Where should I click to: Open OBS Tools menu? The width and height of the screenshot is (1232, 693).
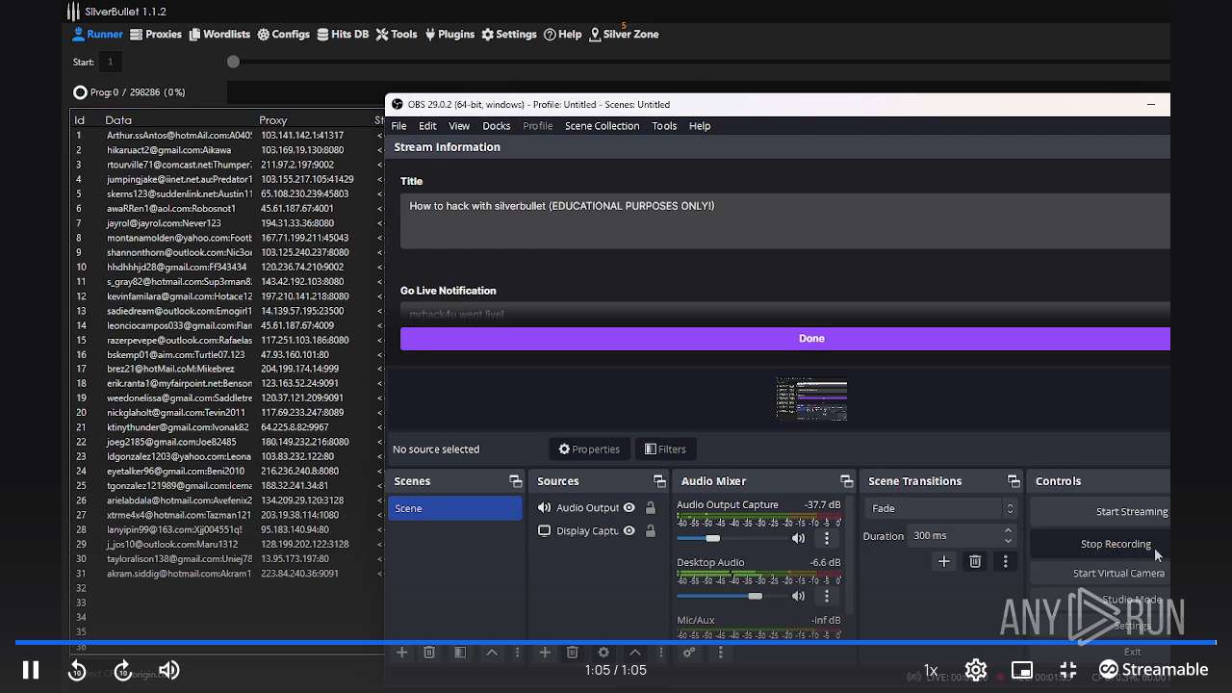coord(664,125)
